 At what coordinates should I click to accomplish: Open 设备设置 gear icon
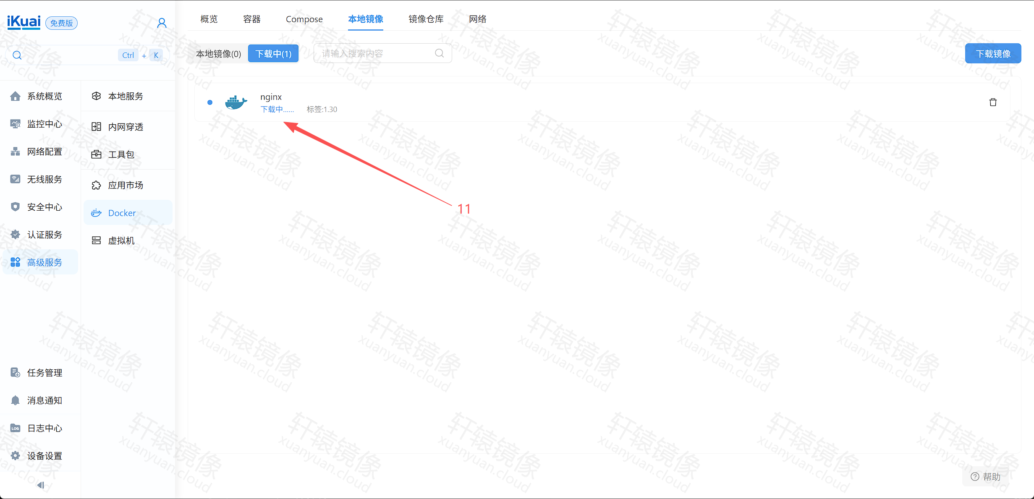[x=15, y=456]
